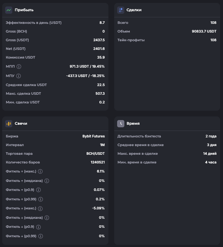Show info for Фитиль ↑ (p0.9)

[x=38, y=190]
